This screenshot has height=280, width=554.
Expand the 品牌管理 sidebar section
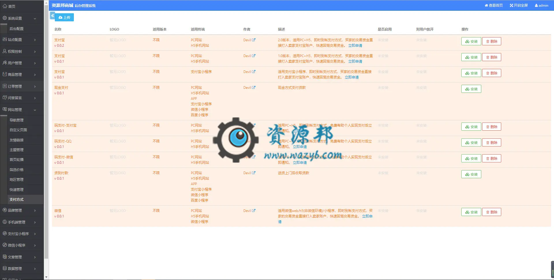click(x=22, y=210)
